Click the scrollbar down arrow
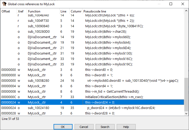Viewport: 189px width, 130px height. click(186, 113)
